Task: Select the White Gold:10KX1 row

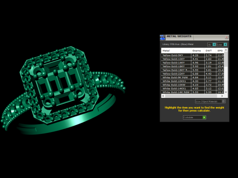Action: 193,81
